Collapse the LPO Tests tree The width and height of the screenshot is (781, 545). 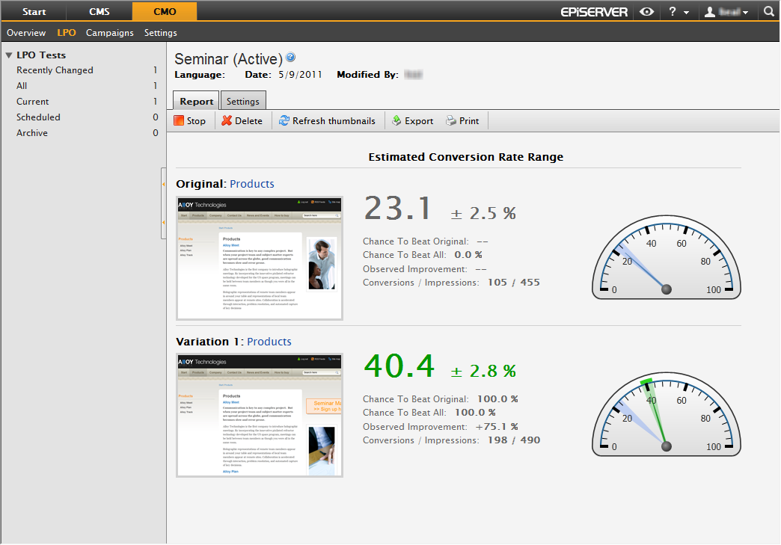(9, 55)
